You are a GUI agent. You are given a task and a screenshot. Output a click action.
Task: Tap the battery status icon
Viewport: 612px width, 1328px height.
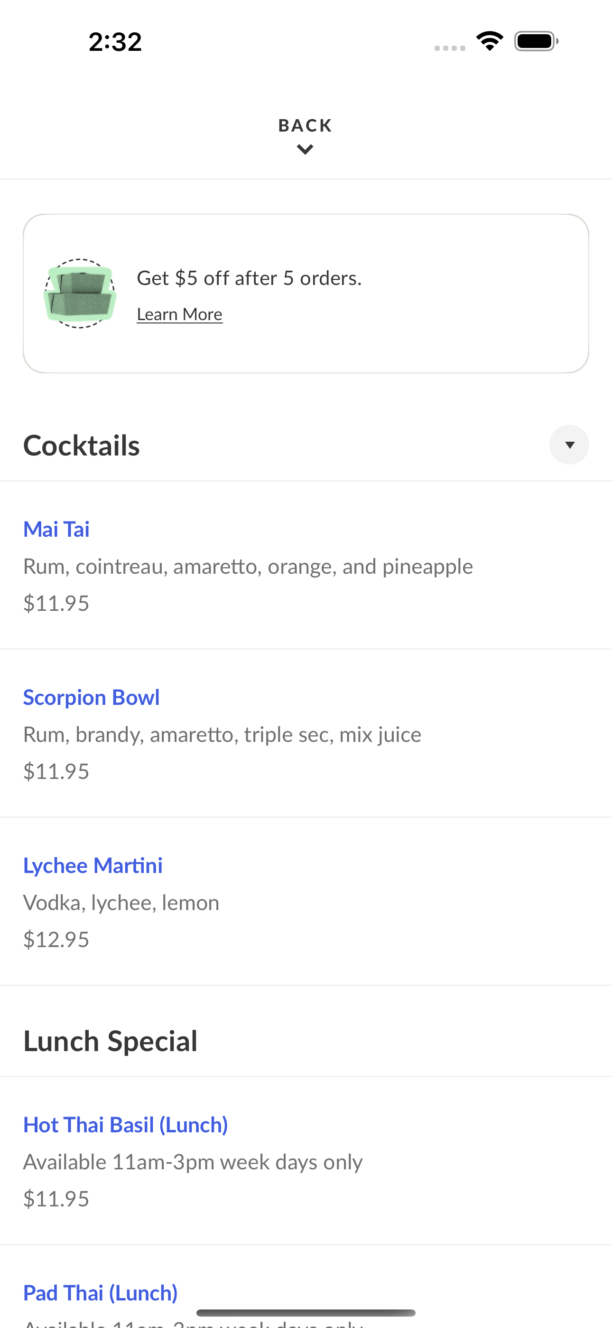tap(536, 41)
